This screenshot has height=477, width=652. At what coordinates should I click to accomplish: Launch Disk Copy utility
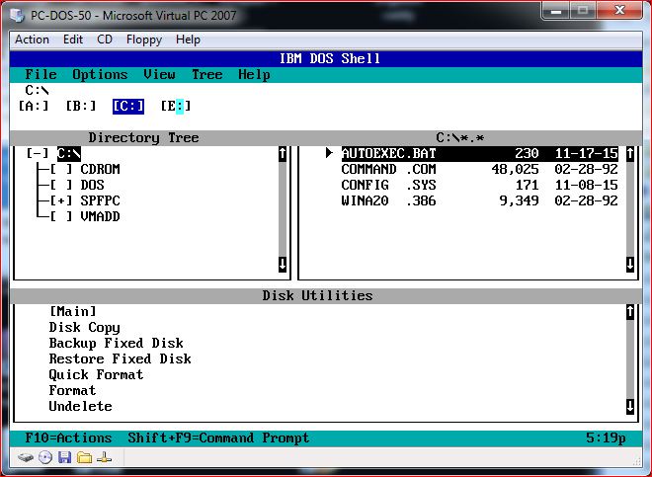click(84, 328)
